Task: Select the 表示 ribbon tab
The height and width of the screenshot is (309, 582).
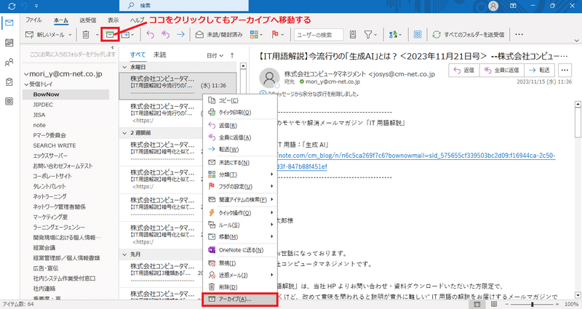Action: click(113, 20)
